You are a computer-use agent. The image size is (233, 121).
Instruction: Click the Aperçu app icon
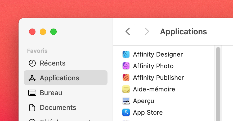(126, 101)
